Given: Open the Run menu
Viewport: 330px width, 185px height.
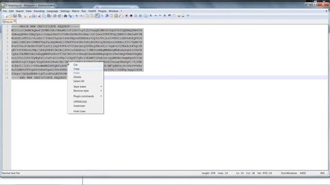Looking at the screenshot, I should [84, 11].
